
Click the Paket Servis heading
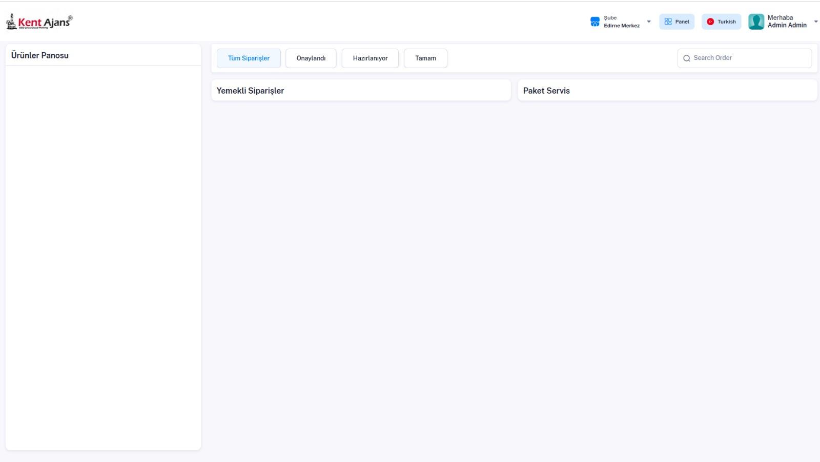click(x=546, y=91)
